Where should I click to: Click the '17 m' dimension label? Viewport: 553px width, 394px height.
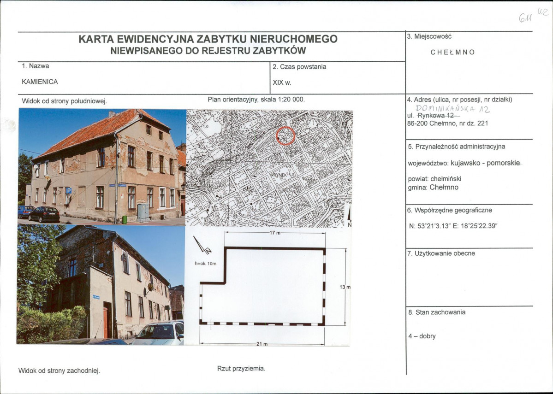[275, 233]
